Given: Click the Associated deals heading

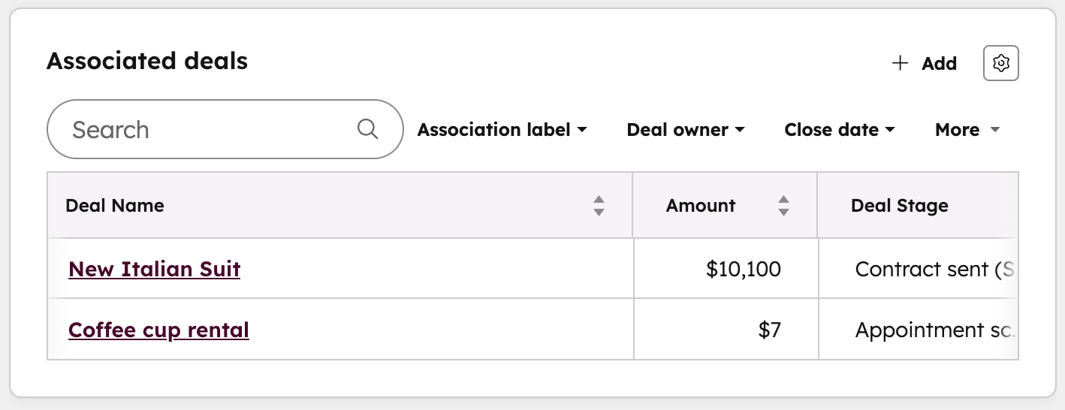Looking at the screenshot, I should point(147,61).
